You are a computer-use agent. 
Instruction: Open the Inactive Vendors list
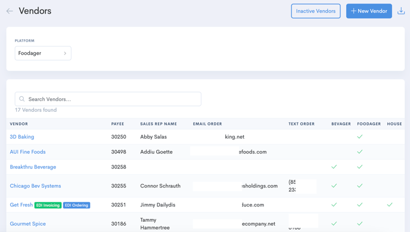point(316,11)
